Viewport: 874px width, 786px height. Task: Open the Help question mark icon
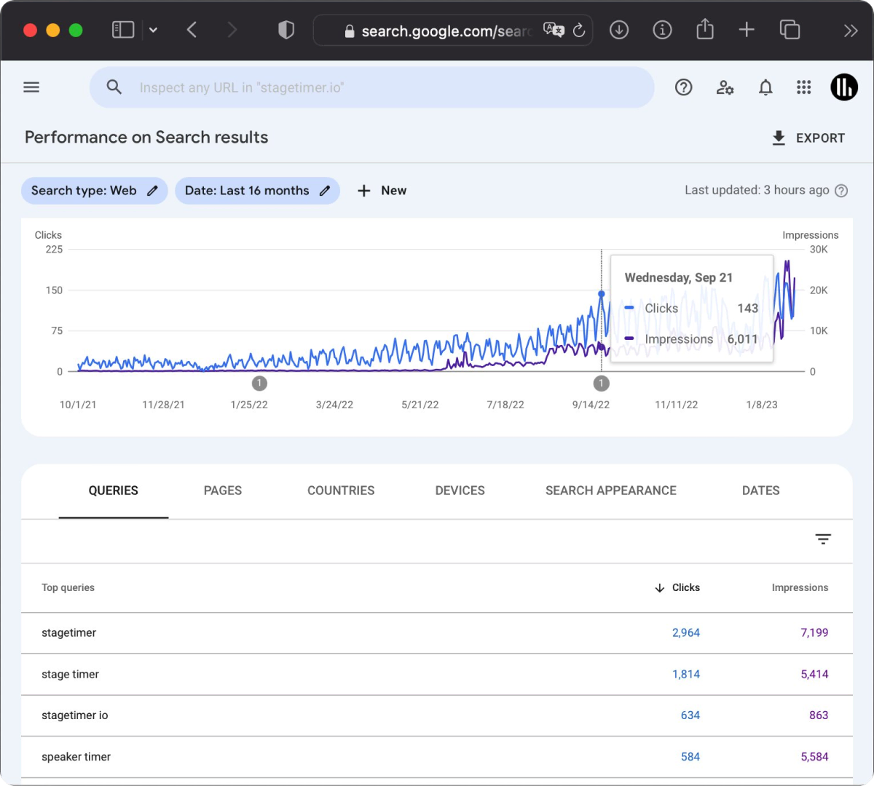[x=683, y=87]
